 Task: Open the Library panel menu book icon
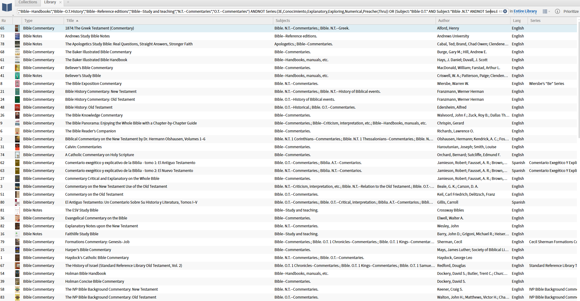(x=7, y=8)
